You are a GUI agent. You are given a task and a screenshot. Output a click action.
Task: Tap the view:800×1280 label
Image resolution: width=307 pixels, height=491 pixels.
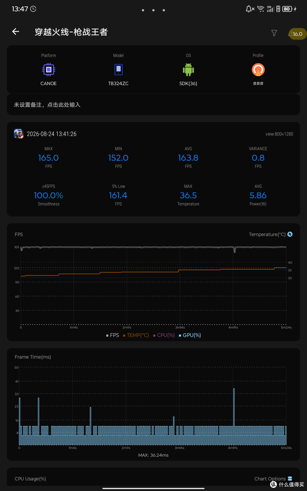[279, 134]
